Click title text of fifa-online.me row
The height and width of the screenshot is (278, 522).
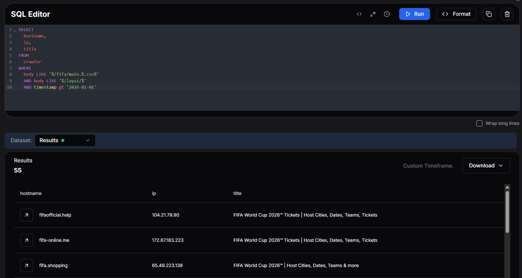305,240
